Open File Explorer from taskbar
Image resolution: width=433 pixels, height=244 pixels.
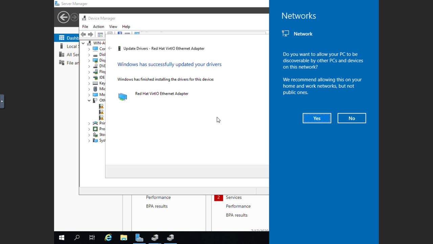pyautogui.click(x=124, y=238)
